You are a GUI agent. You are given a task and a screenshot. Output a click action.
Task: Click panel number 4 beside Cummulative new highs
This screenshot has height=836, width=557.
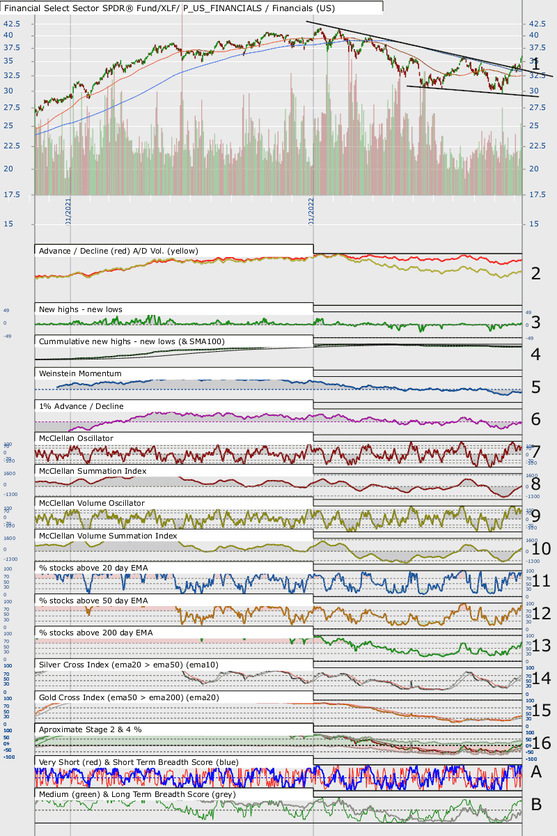[x=535, y=354]
